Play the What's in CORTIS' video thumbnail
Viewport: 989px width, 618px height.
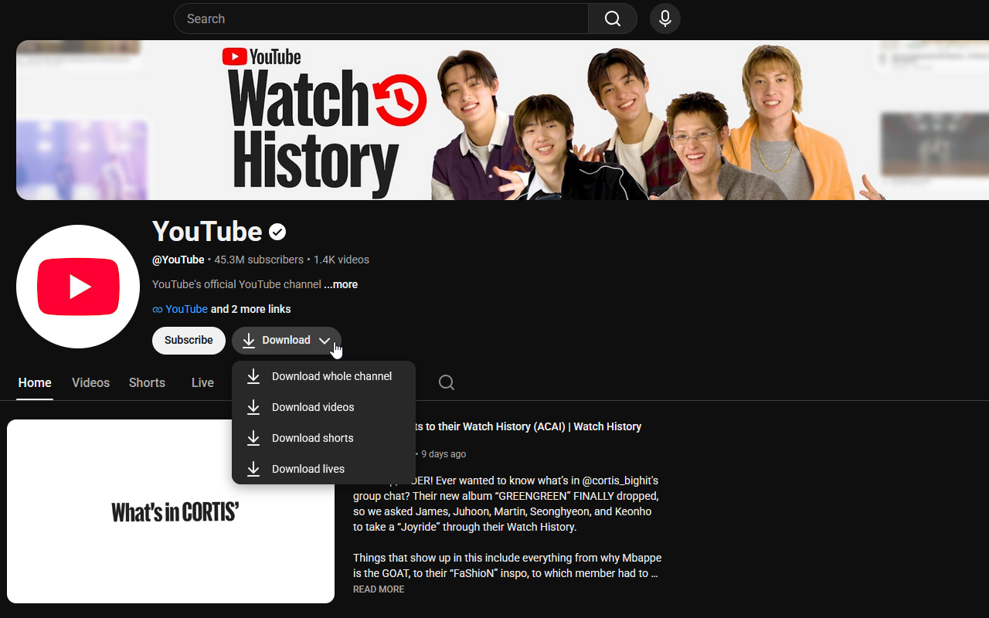(x=171, y=511)
